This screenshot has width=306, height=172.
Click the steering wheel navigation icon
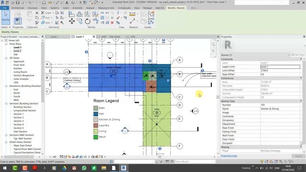pos(213,44)
